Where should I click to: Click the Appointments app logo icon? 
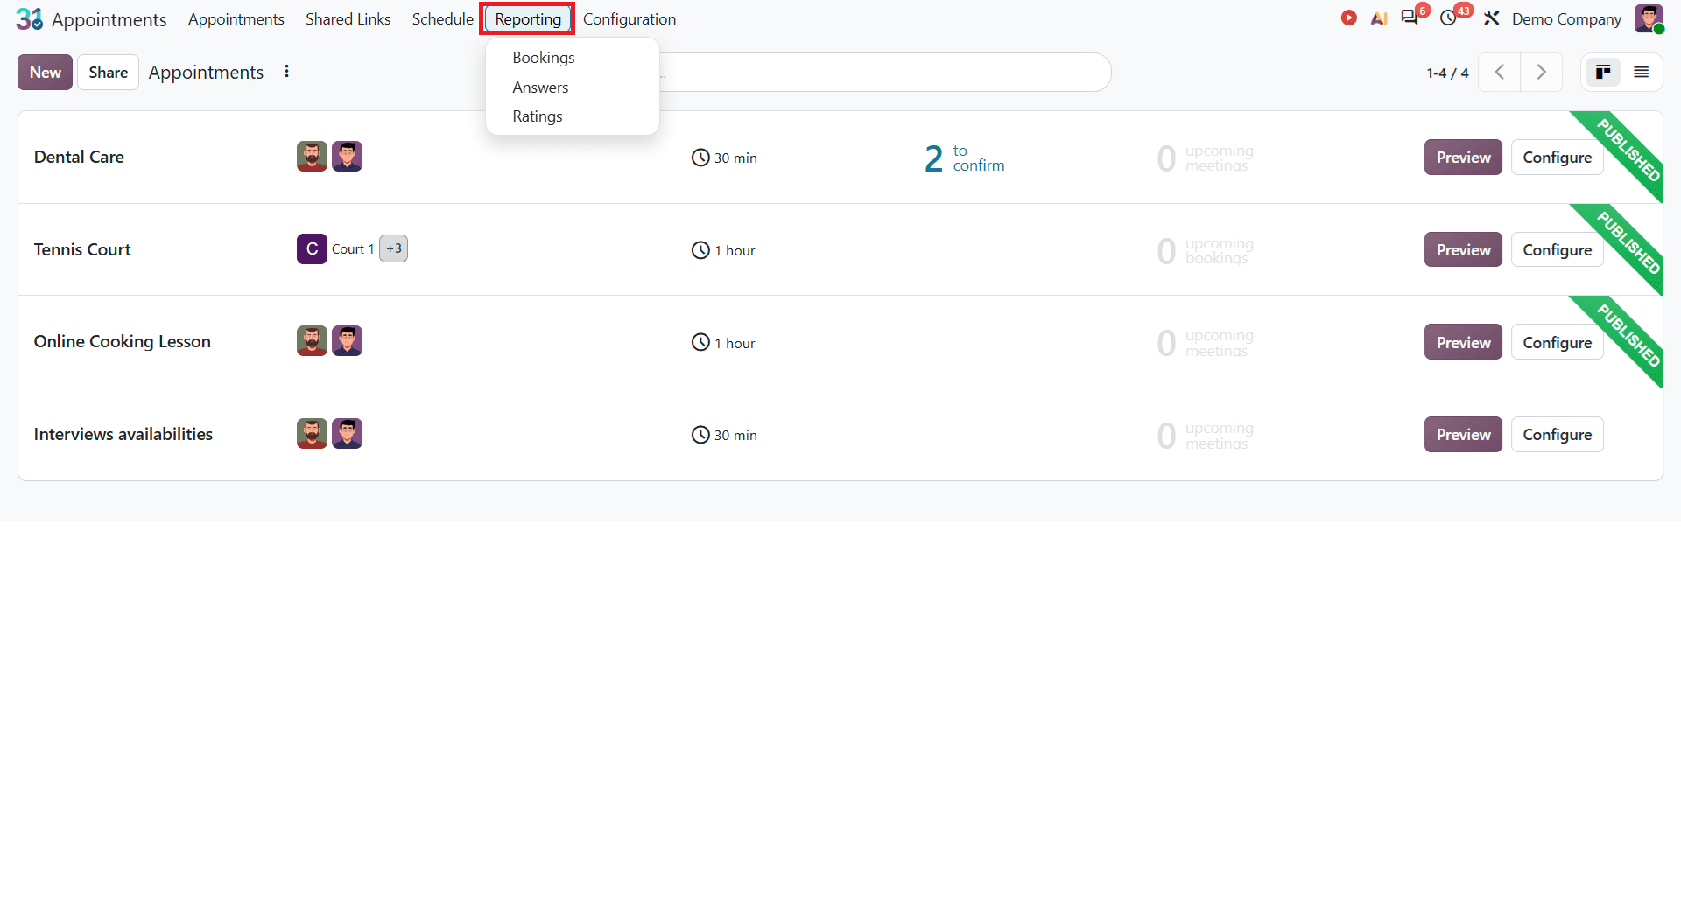tap(30, 18)
